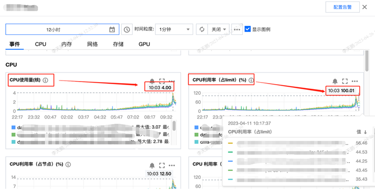Click alarm bell on CPU利用率（占节点） chart
Viewport: 375px width, 190px height.
point(152,165)
